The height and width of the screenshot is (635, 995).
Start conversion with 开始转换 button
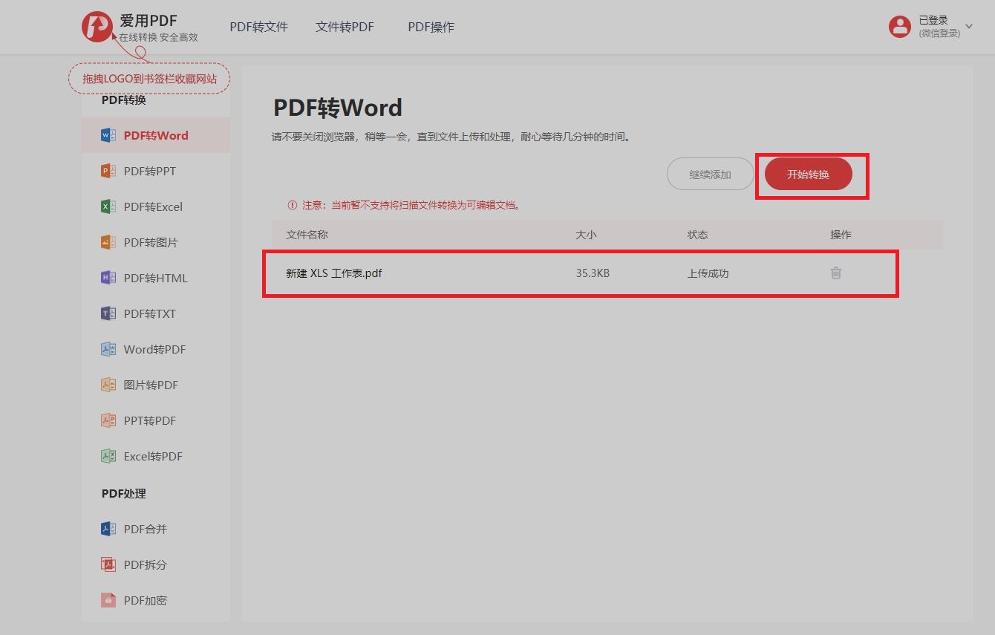(809, 175)
